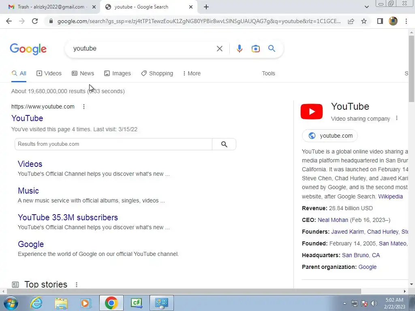
Task: Switch to Images results
Action: pyautogui.click(x=118, y=74)
